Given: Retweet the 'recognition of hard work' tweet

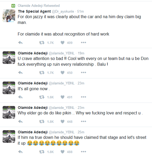Looking at the screenshot, I should click(42, 43).
